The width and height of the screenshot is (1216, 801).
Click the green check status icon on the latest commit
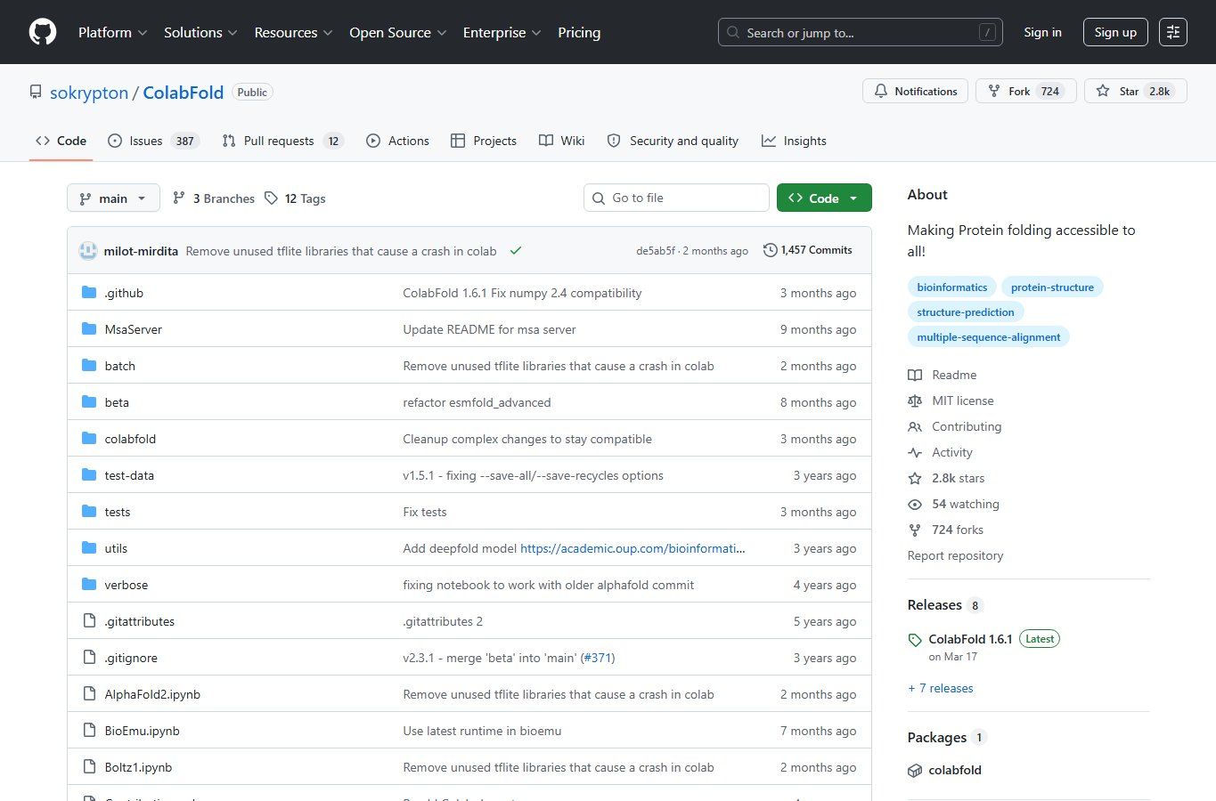(515, 251)
